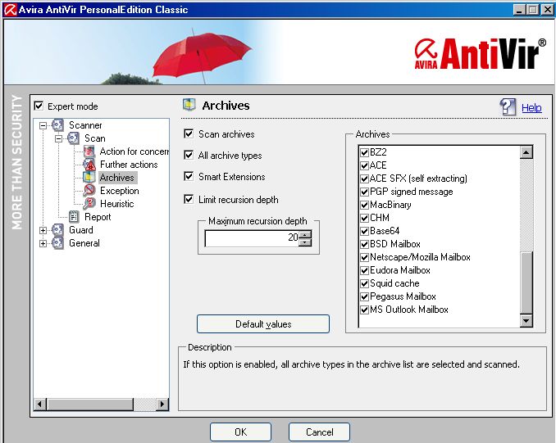Click tree panel scroll left arrow
556x443 pixels.
(x=40, y=404)
